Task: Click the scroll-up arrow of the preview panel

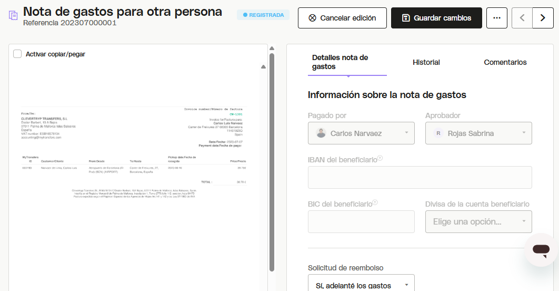Action: coord(272,48)
